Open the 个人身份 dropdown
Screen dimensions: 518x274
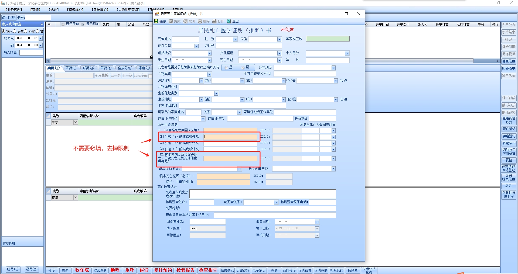point(347,53)
